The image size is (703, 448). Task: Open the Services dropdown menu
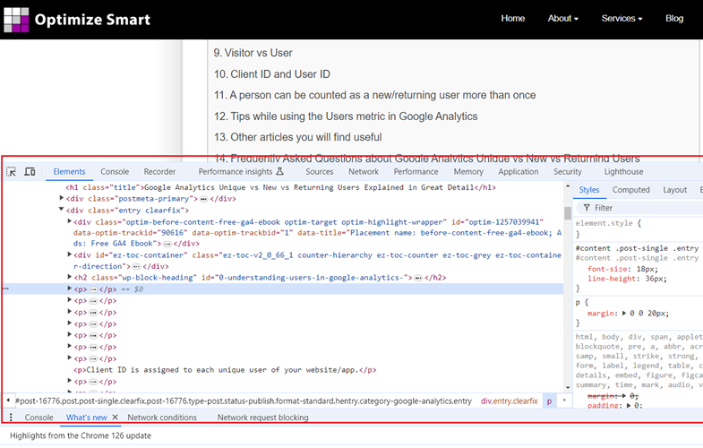click(x=622, y=19)
